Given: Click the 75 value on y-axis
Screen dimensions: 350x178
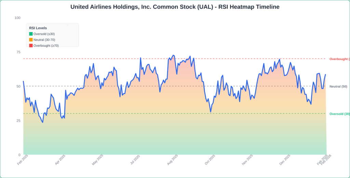Looking at the screenshot, I should click(x=18, y=52).
